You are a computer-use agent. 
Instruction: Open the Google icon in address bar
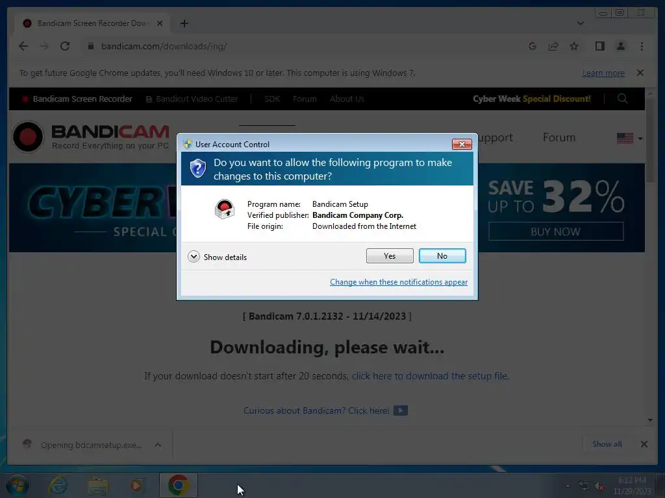(x=533, y=46)
